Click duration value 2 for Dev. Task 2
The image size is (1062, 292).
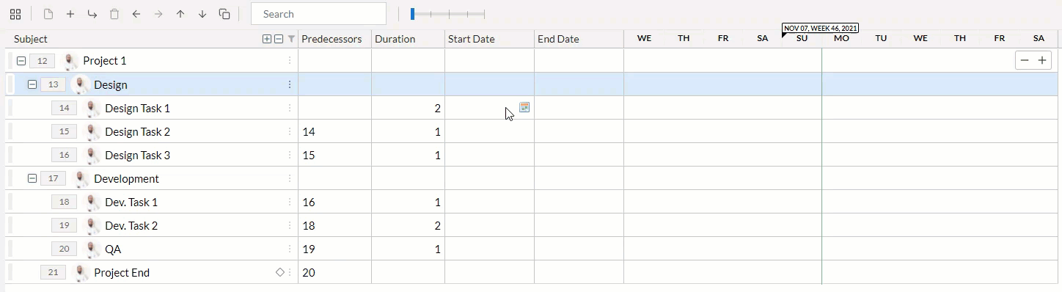pos(438,225)
